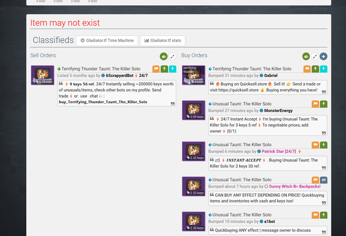
Task: Open Gladiator.tf Time Machine
Action: coord(107,41)
